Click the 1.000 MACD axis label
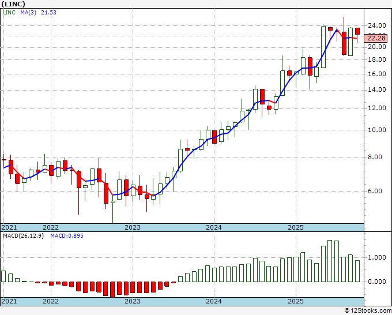Screen dimensions: 392x315 pos(377,257)
